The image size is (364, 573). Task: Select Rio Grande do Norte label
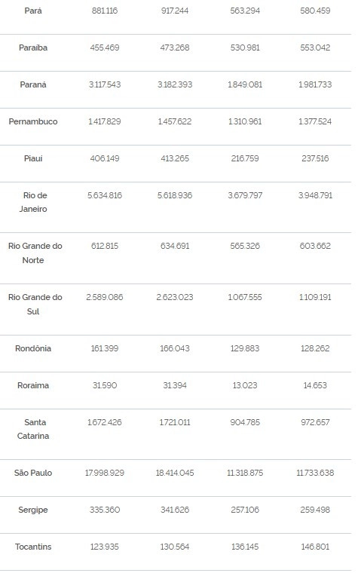pos(35,253)
